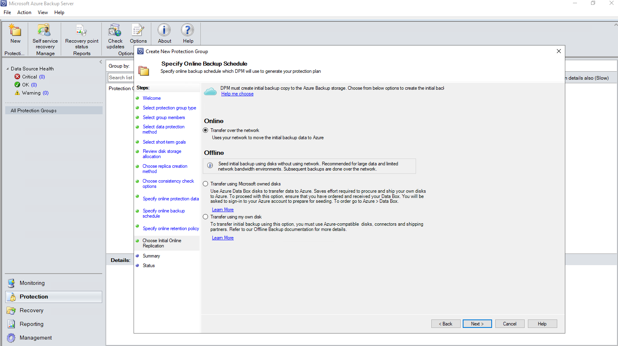Click the About info icon
This screenshot has width=618, height=346.
(x=164, y=30)
